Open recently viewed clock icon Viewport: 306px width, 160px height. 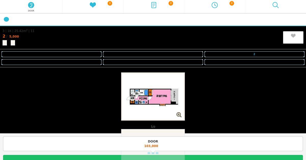215,5
